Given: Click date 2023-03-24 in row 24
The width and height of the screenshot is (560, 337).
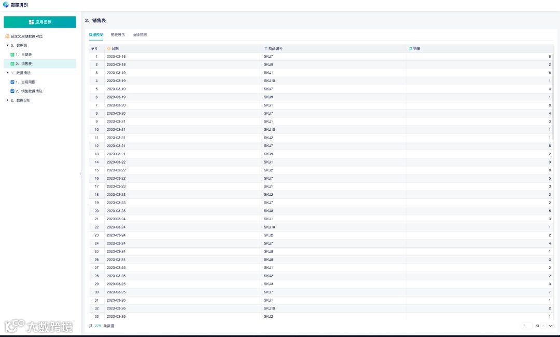Looking at the screenshot, I should pyautogui.click(x=116, y=243).
